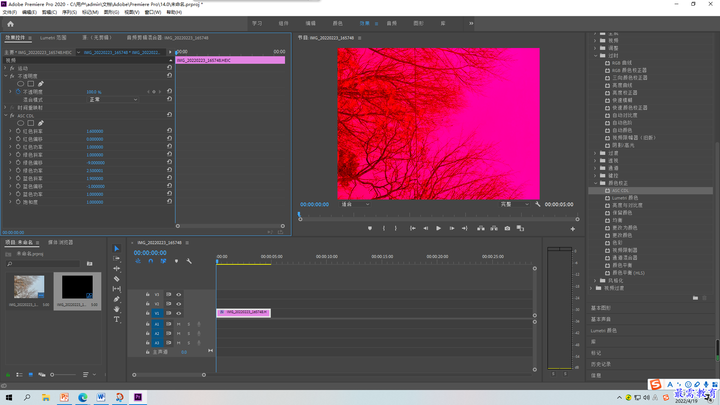Select the Ripple Edit tool
This screenshot has width=720, height=405.
coord(117,268)
